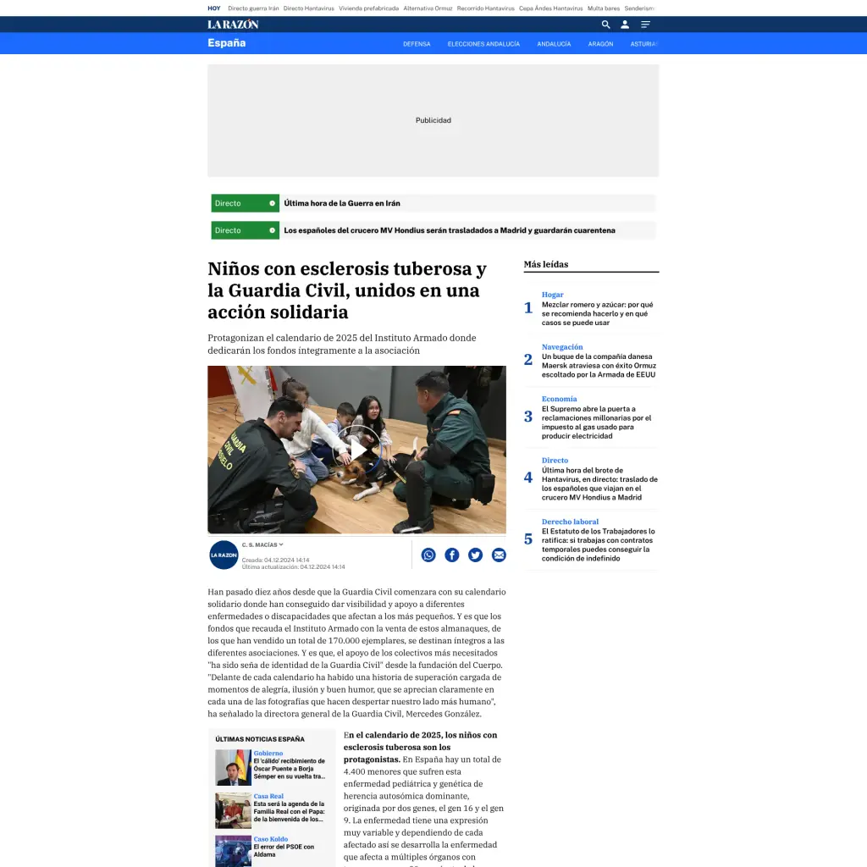Open the ANDALUCÍA section tab

tap(554, 44)
